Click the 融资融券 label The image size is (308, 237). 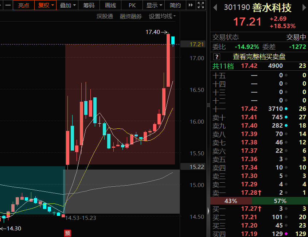click(x=131, y=16)
